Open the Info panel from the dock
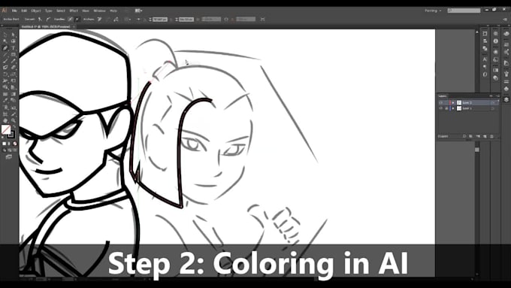The image size is (511, 288). pyautogui.click(x=496, y=41)
